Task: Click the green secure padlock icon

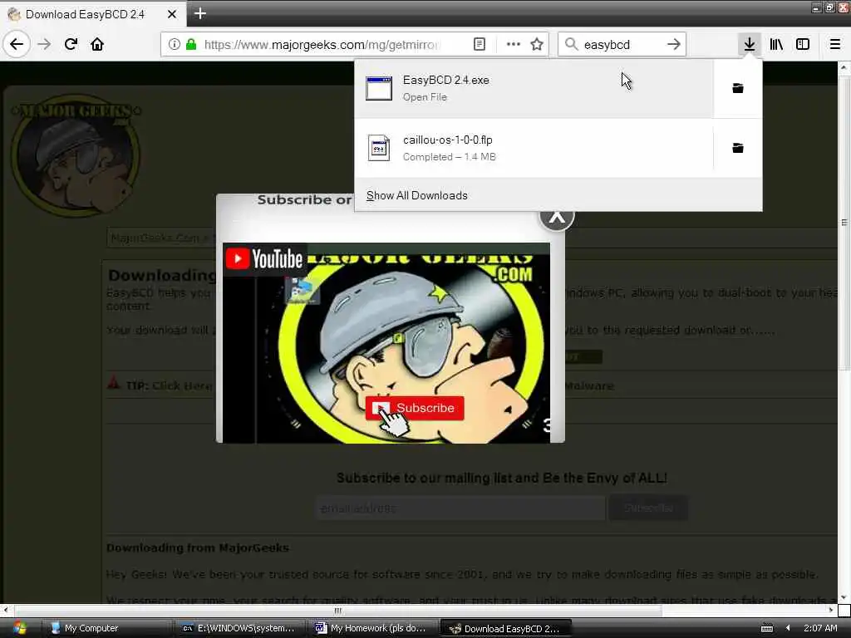Action: tap(191, 44)
